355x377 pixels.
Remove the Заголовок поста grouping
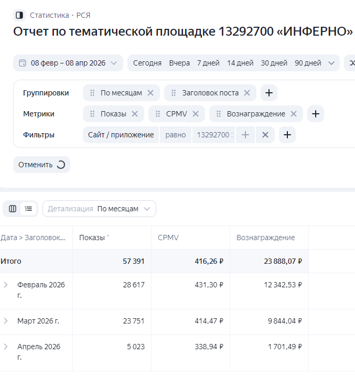[247, 93]
